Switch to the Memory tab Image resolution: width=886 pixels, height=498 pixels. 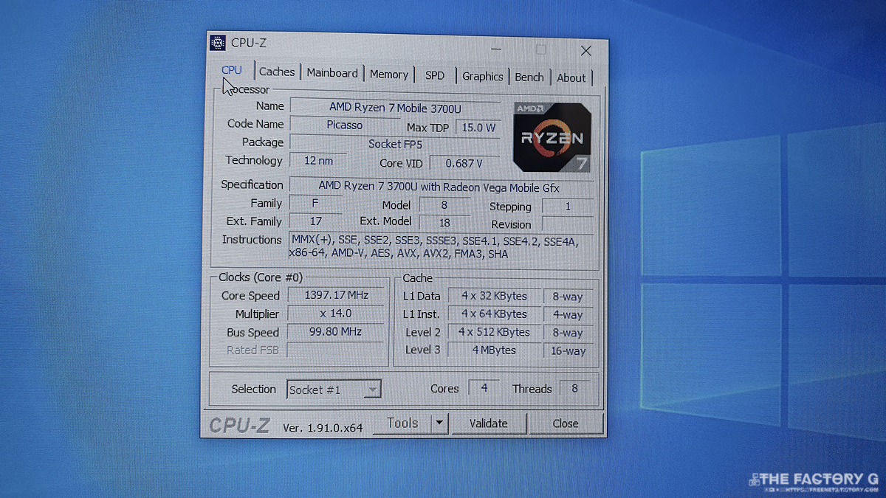[x=389, y=75]
